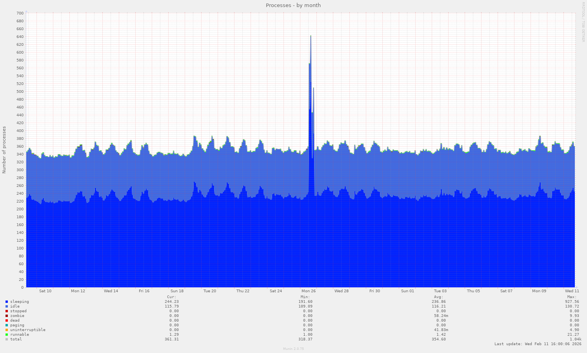The image size is (587, 353).
Task: Click the orange uninterruptible legend square
Action: (x=6, y=329)
